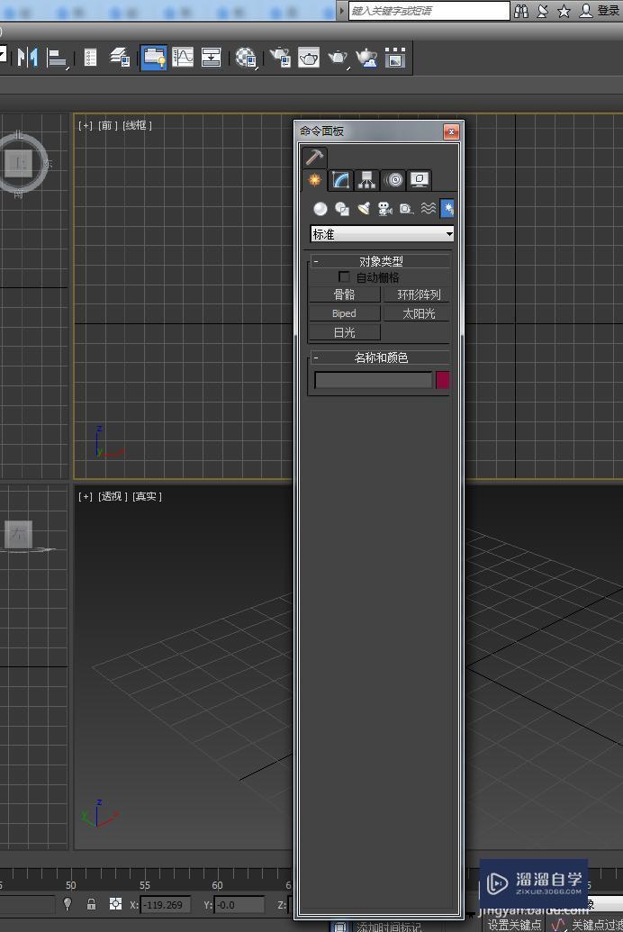Viewport: 623px width, 932px height.
Task: Open the object color swatch
Action: [443, 380]
